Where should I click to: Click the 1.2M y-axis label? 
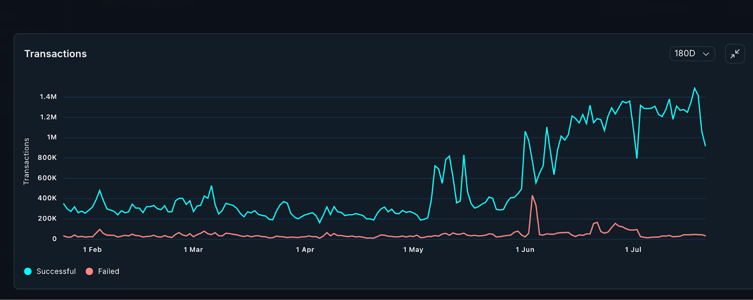click(48, 117)
